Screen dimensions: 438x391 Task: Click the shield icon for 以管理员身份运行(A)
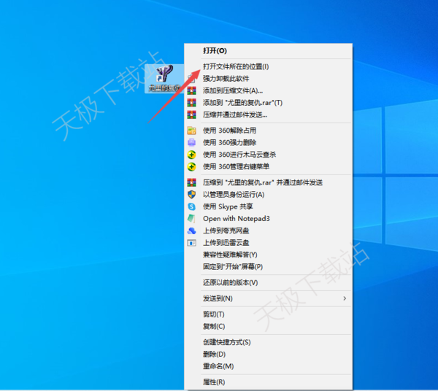[191, 195]
